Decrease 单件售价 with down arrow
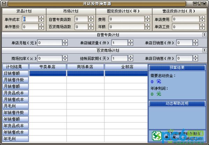209x145 pixels. 42,28
